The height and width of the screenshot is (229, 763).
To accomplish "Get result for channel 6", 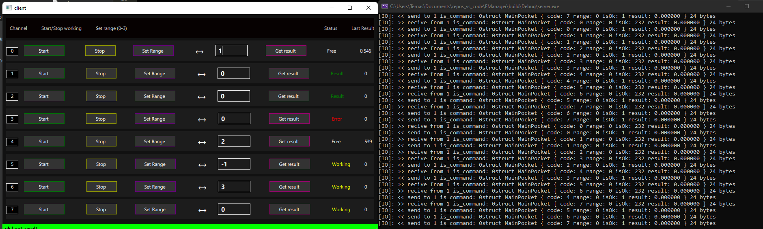I will coord(289,187).
